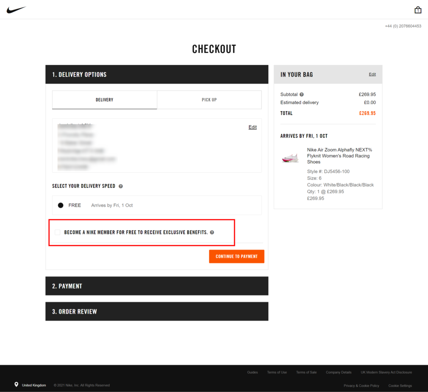Click the 2021 Nike copyright text
428x392 pixels.
point(82,385)
